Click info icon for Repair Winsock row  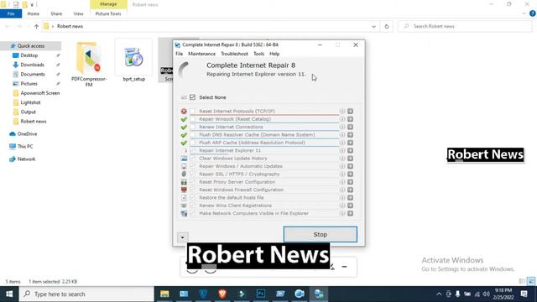342,119
